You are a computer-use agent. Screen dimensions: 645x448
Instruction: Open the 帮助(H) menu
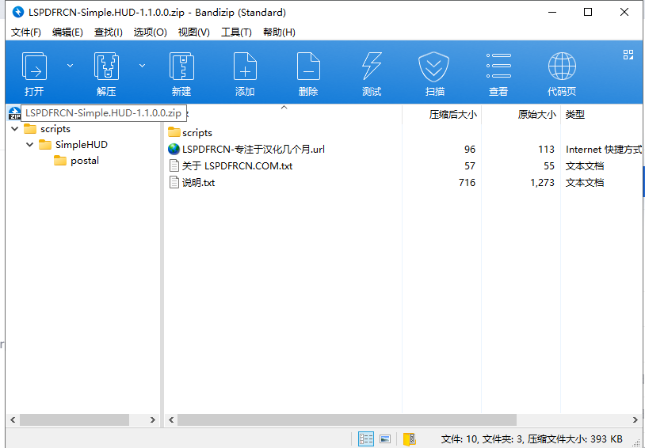coord(279,32)
